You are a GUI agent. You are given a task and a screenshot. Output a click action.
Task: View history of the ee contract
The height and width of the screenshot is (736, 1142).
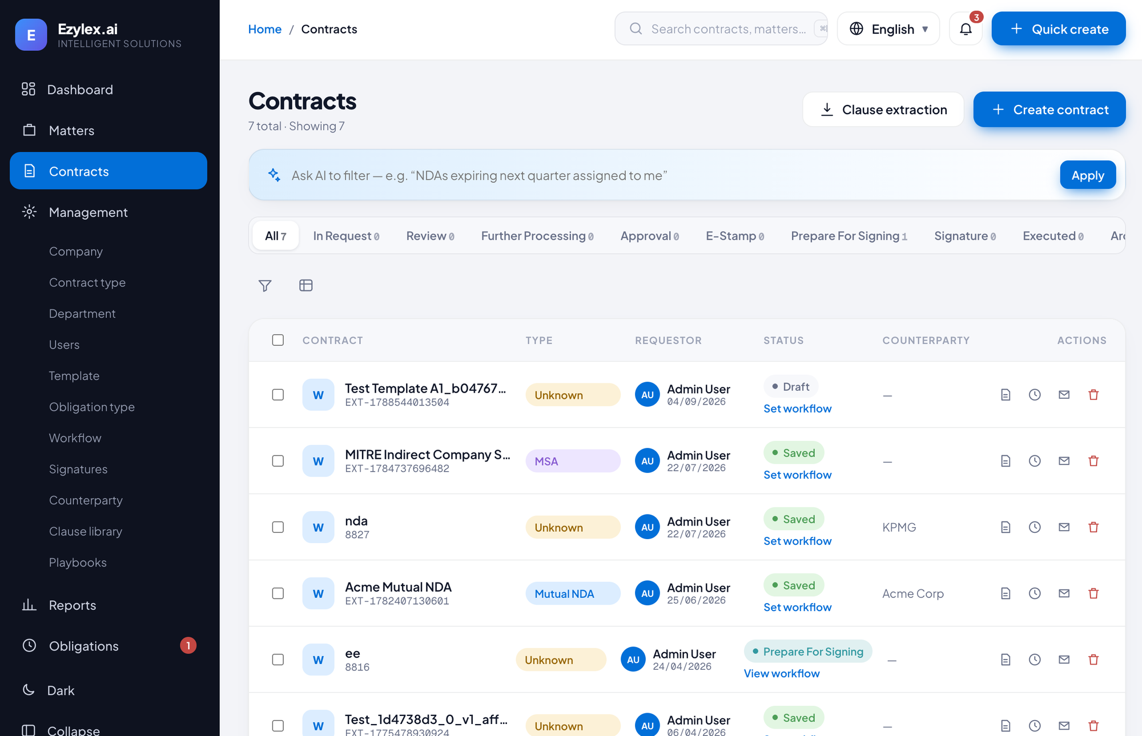(x=1035, y=660)
